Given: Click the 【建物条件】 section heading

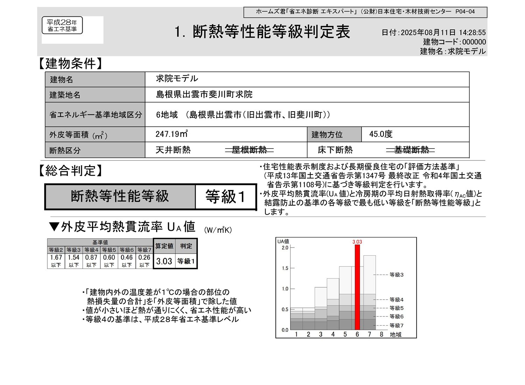Looking at the screenshot, I should (71, 64).
